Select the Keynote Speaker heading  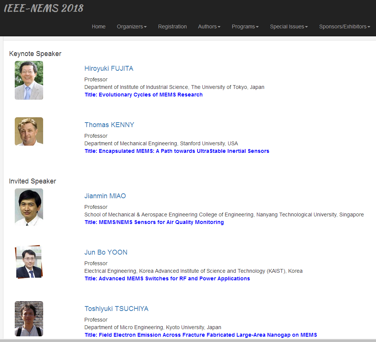tap(35, 54)
